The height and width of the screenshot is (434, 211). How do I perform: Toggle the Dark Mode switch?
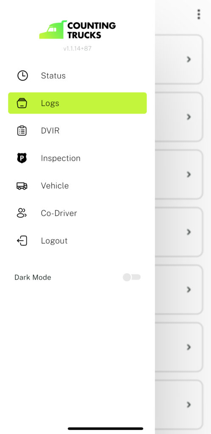(132, 277)
